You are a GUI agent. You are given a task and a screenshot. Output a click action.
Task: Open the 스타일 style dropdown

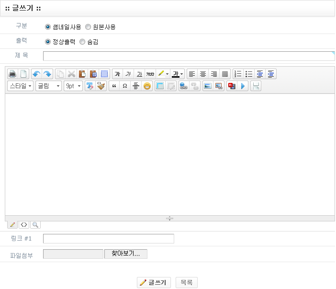[21, 86]
